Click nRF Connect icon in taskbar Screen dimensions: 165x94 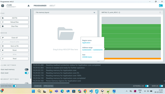[97, 91]
